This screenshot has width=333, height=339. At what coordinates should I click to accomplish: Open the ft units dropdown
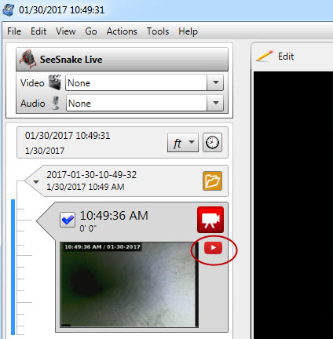tap(183, 143)
